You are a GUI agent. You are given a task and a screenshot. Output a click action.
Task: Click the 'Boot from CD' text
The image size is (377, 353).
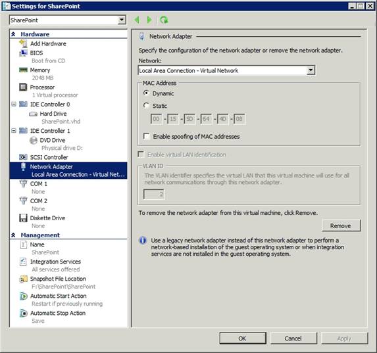tap(48, 60)
